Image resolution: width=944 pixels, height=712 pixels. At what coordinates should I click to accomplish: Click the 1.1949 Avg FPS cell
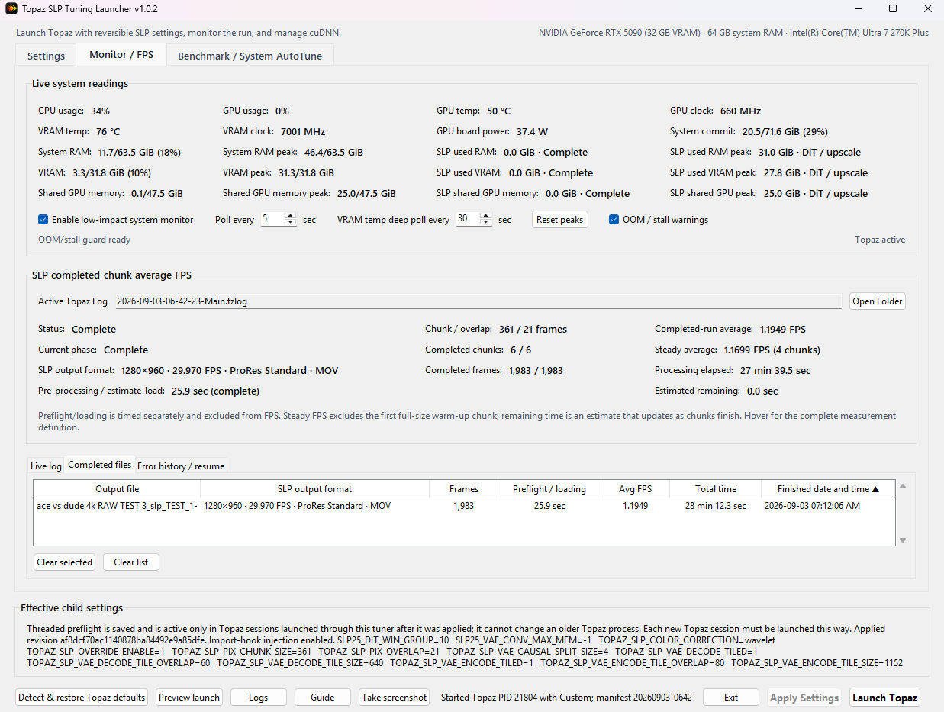point(635,506)
